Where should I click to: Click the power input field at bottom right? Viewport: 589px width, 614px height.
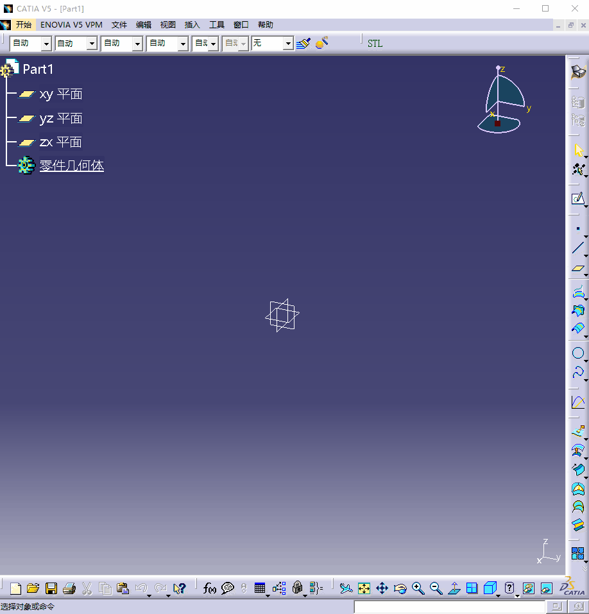(x=449, y=606)
